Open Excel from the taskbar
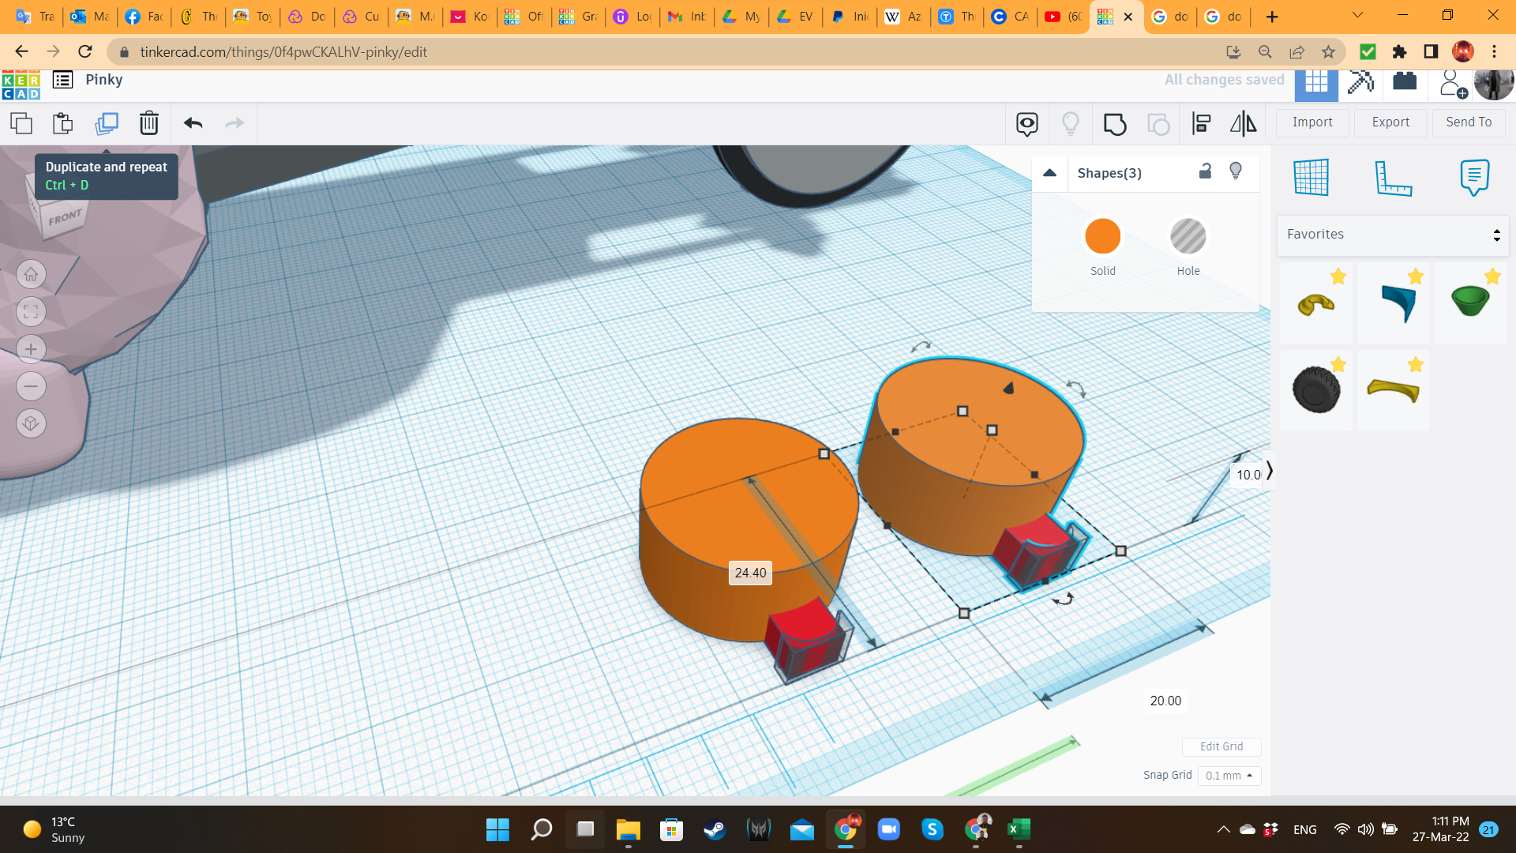1516x853 pixels. (1019, 829)
